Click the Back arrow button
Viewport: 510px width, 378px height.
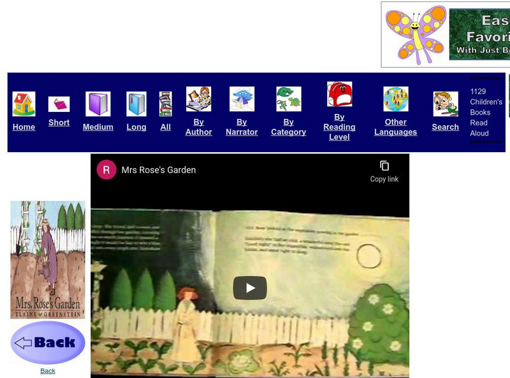point(47,342)
